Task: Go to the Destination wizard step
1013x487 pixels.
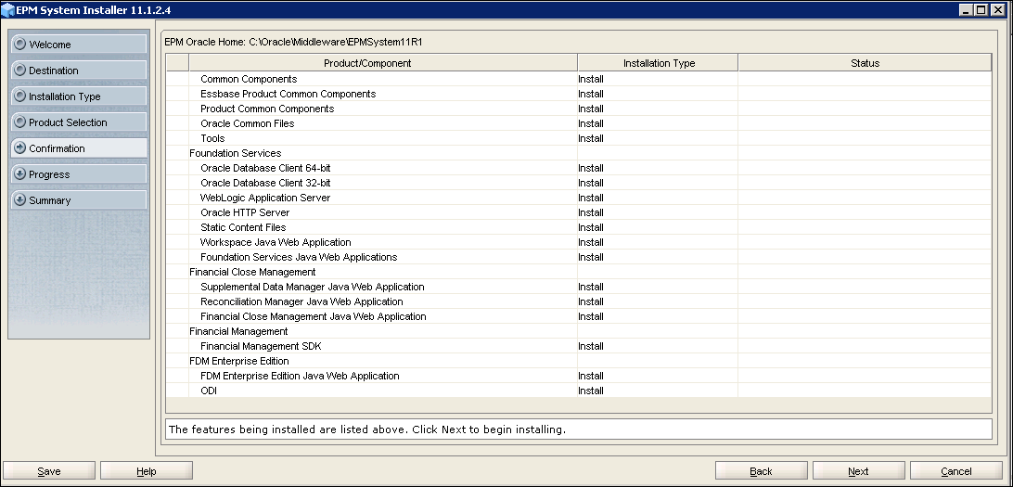Action: pyautogui.click(x=79, y=70)
